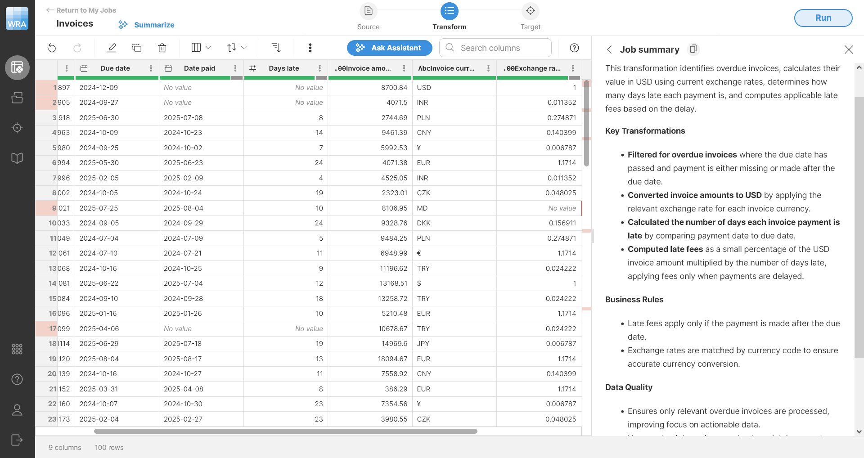Open the toolbar overflow three-dot menu
The image size is (864, 458).
(x=310, y=48)
